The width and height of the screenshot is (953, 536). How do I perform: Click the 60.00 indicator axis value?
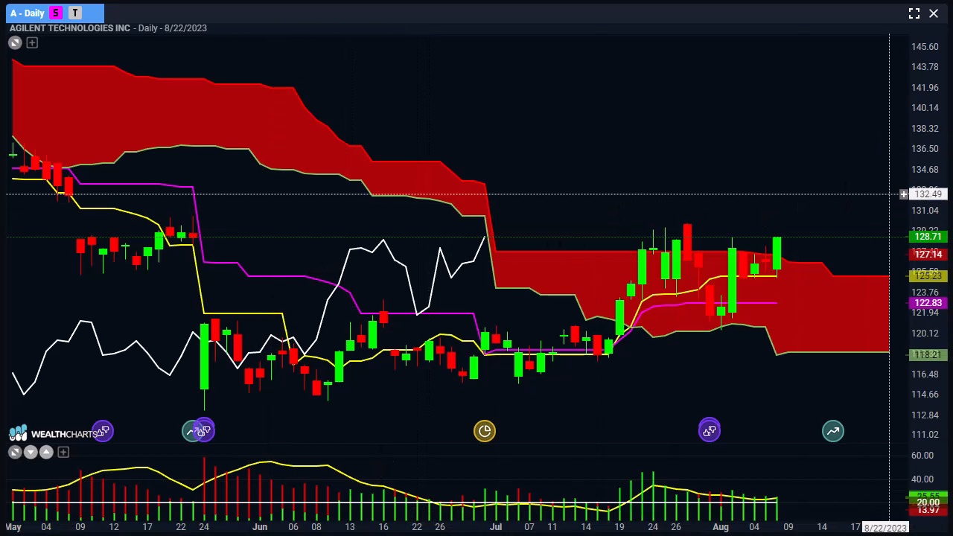[922, 456]
